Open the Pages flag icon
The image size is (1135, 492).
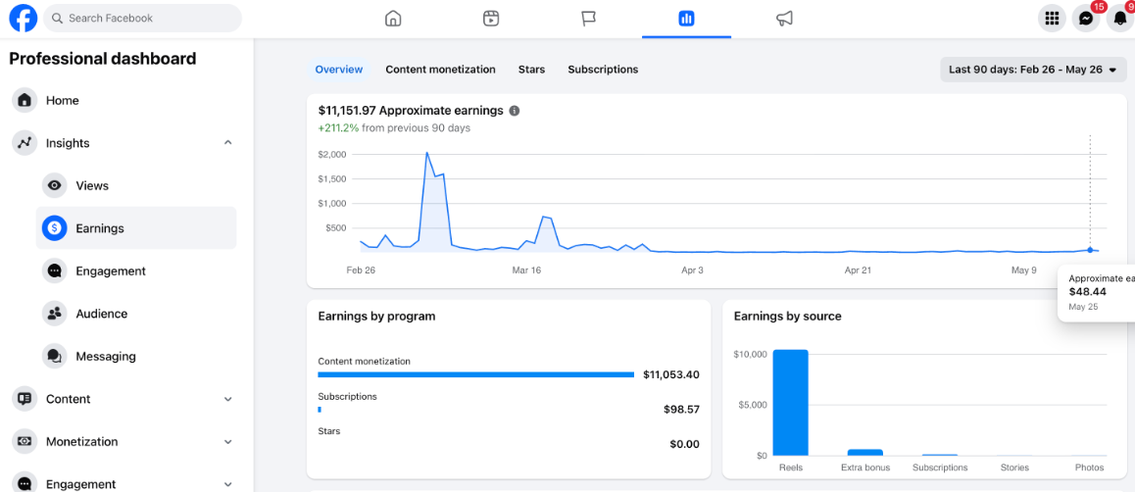588,18
